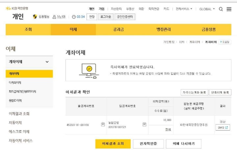
Task: Click withdrawal account number 452501-01-281198
Action: (78, 125)
